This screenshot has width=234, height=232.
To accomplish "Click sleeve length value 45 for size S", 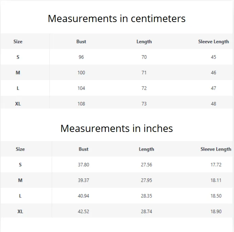I will [x=213, y=57].
